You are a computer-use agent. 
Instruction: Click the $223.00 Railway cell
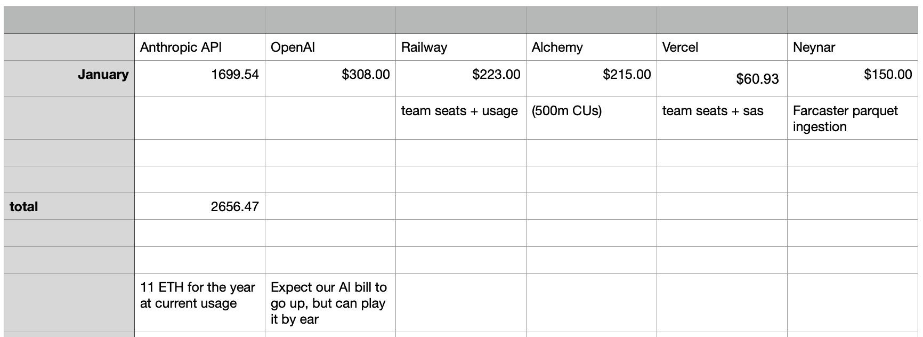coord(460,78)
